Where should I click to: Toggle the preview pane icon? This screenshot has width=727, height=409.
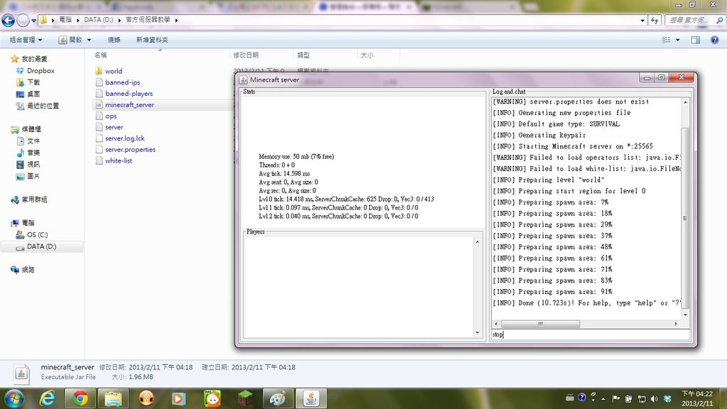(x=696, y=40)
